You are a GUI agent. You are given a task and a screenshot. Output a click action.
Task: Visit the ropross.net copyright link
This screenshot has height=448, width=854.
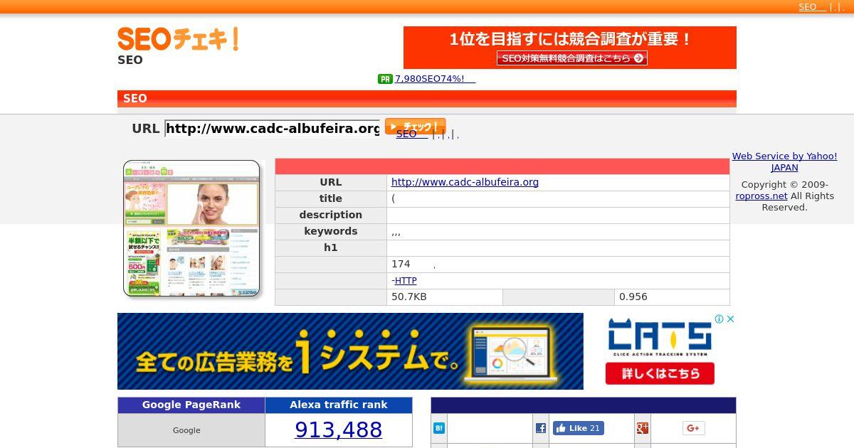click(x=761, y=196)
